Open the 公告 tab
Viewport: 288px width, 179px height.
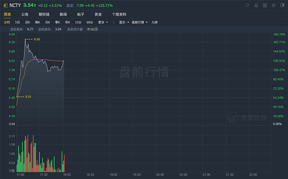pos(25,14)
